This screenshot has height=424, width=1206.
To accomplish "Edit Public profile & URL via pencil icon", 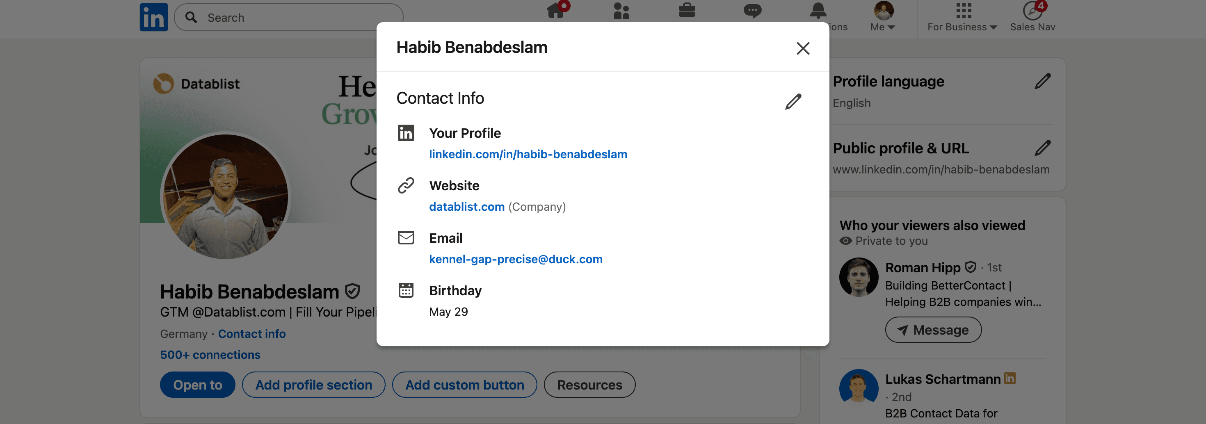I will (1043, 148).
